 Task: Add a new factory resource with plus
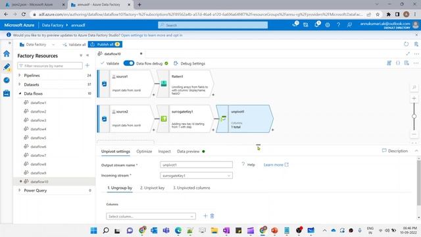point(87,65)
